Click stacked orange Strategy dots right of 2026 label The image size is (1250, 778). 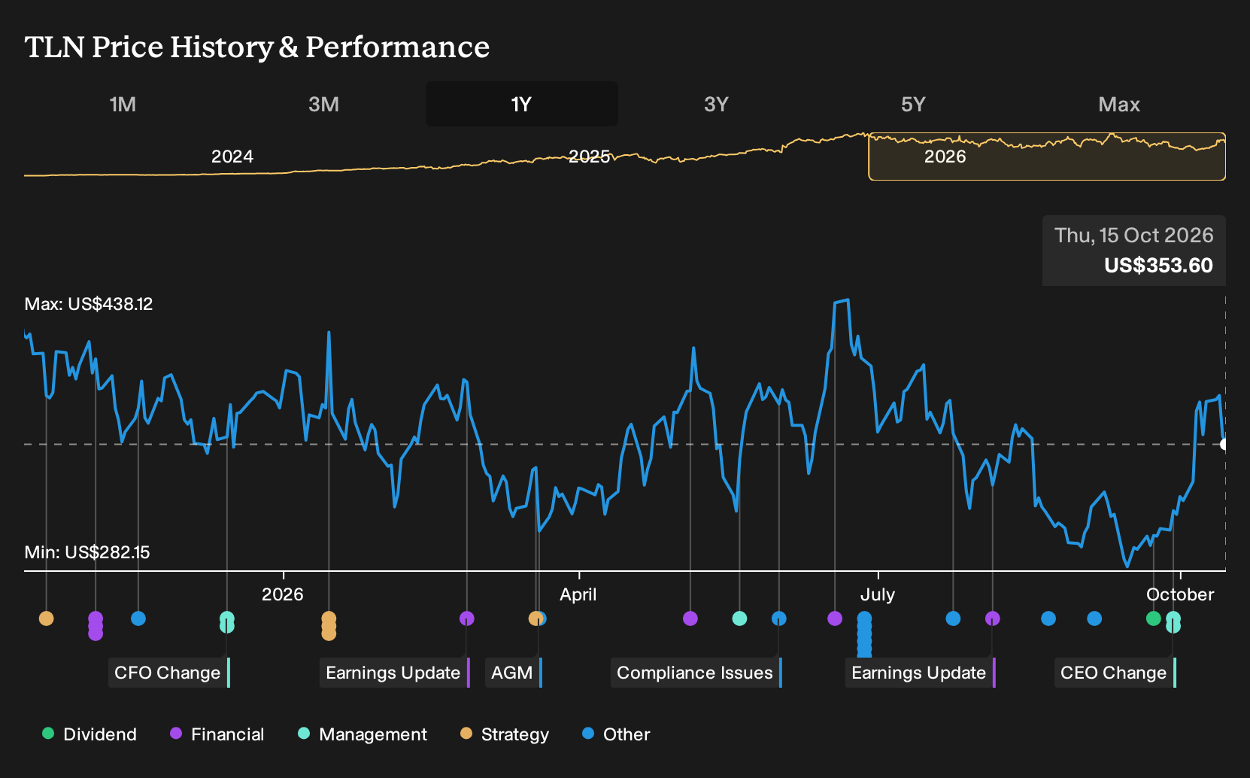coord(329,626)
